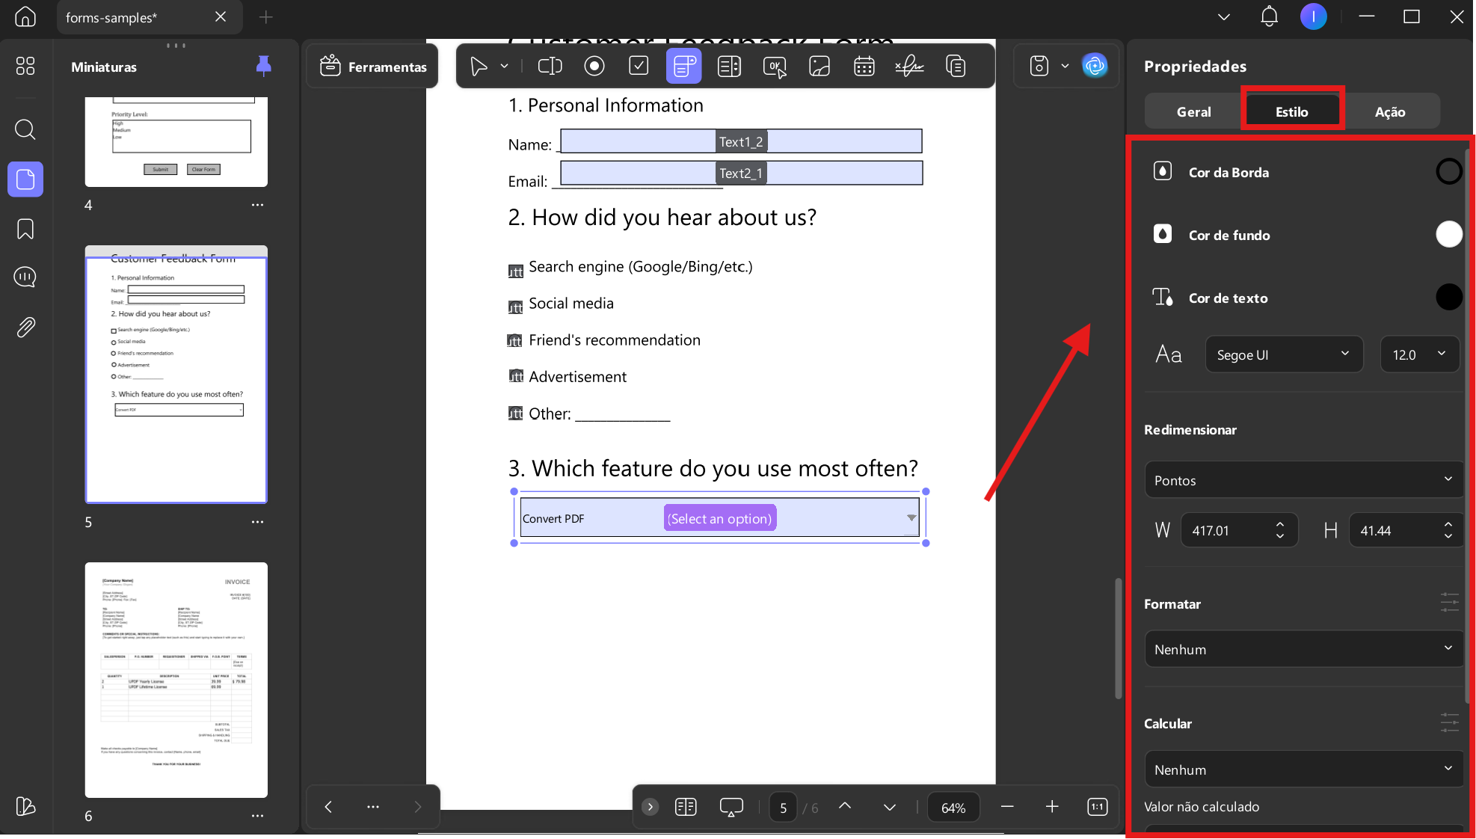Open the Cor de texto color swatch
Image resolution: width=1476 pixels, height=839 pixels.
pyautogui.click(x=1449, y=298)
